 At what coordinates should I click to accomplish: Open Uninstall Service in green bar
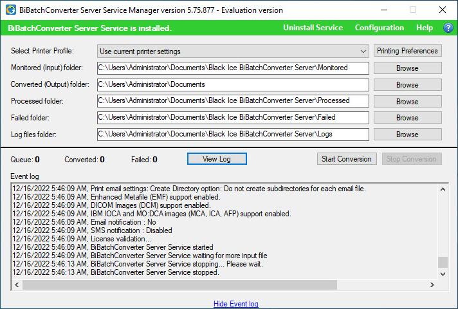pos(313,28)
